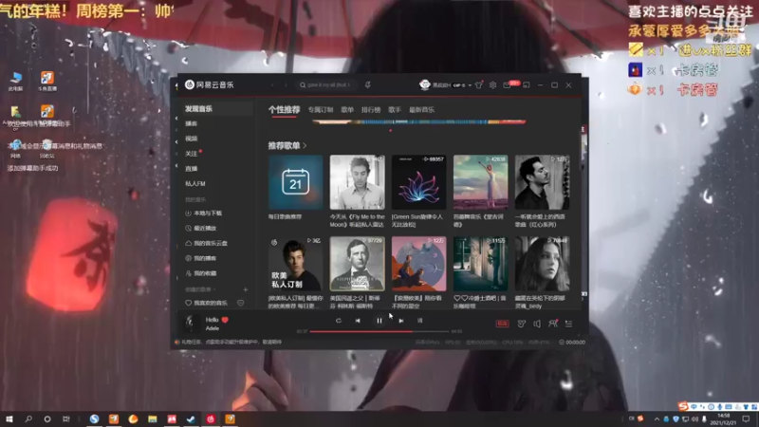Expand the 推荐歌单 section arrow
Screen dimensions: 759x427
[305, 146]
